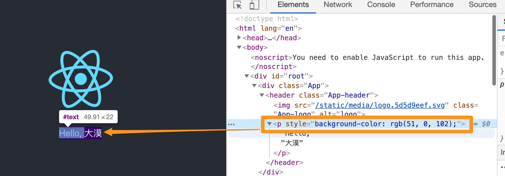The image size is (505, 176).
Task: Click the "root" id attribute value
Action: pos(296,76)
